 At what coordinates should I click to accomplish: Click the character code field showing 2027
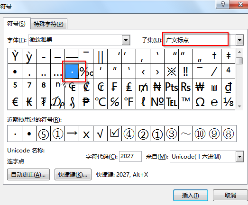click(x=130, y=156)
